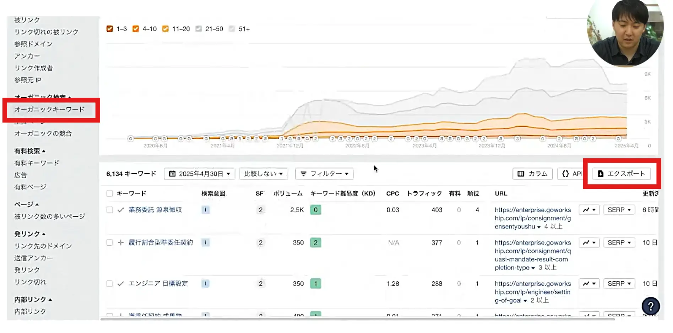Toggle the 1–3 ranking position checkbox
The width and height of the screenshot is (673, 333).
click(x=110, y=29)
